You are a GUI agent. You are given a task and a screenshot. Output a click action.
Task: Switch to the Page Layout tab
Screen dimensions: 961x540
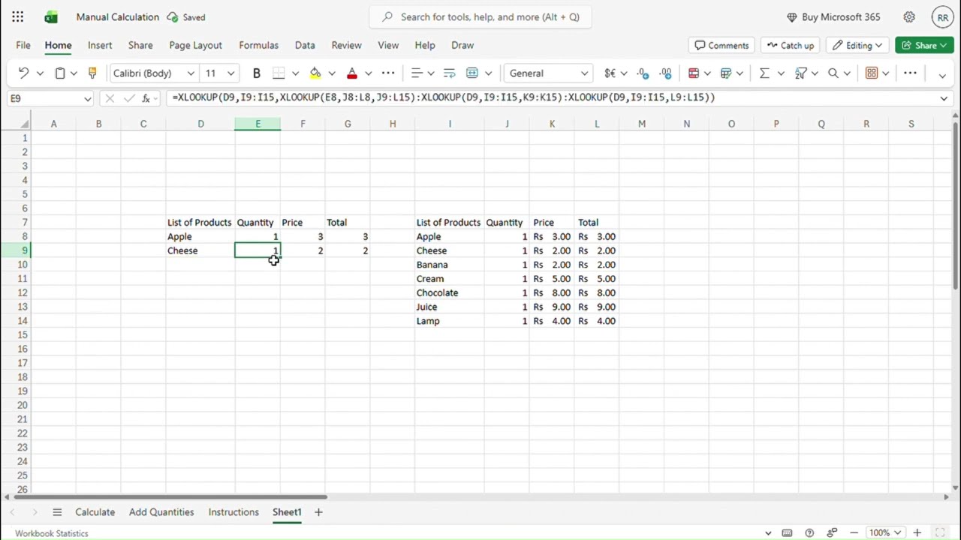click(x=195, y=45)
